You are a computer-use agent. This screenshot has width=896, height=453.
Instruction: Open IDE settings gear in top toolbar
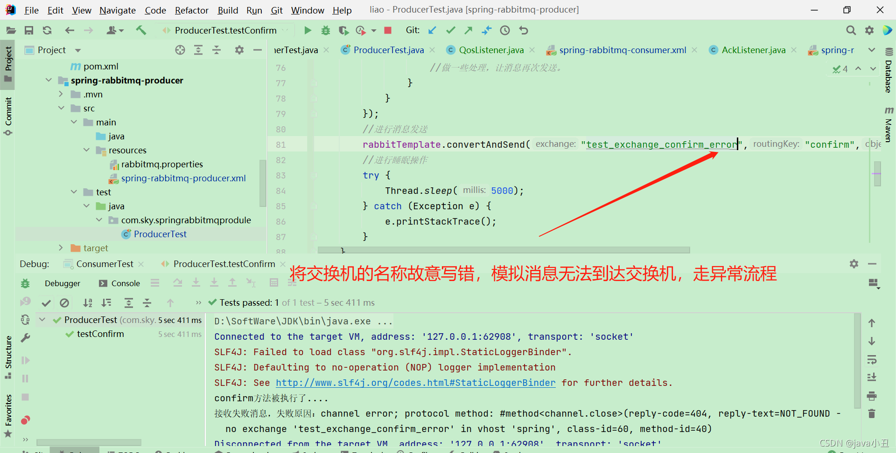(869, 30)
